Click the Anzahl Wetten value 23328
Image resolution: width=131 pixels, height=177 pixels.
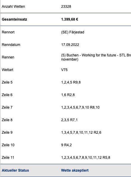click(66, 7)
